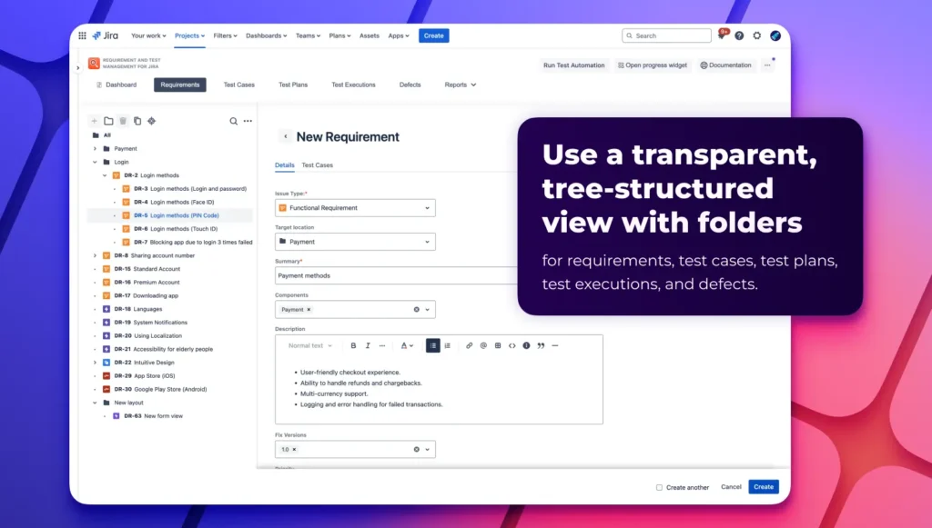This screenshot has width=932, height=528.
Task: Insert a table in description
Action: coord(498,345)
